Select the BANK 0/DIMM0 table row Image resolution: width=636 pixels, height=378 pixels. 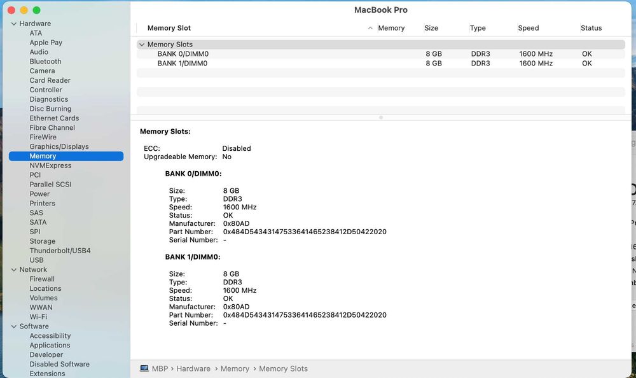point(381,54)
